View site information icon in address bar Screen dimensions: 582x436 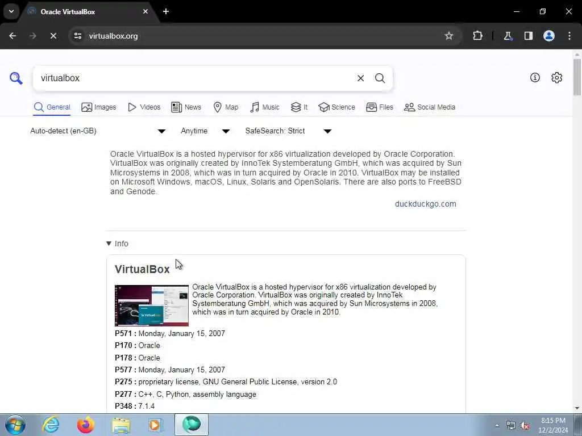point(77,36)
